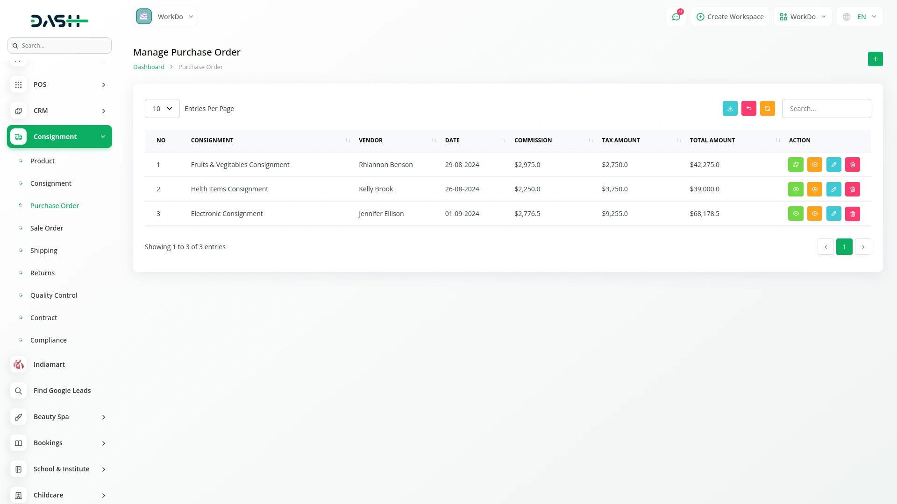Open Quality Control in sidebar menu
Image resolution: width=897 pixels, height=504 pixels.
(x=54, y=295)
